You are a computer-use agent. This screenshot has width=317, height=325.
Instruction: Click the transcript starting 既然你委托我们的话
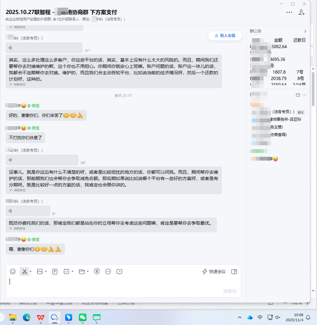pyautogui.click(x=111, y=225)
